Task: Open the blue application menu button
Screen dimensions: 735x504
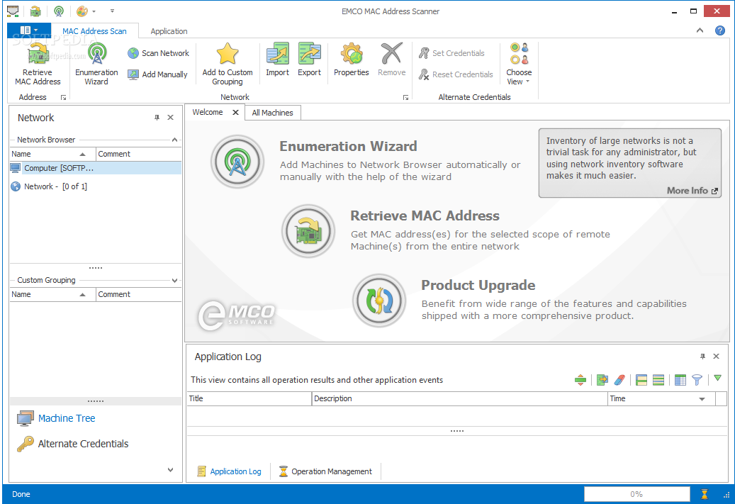Action: coord(29,30)
